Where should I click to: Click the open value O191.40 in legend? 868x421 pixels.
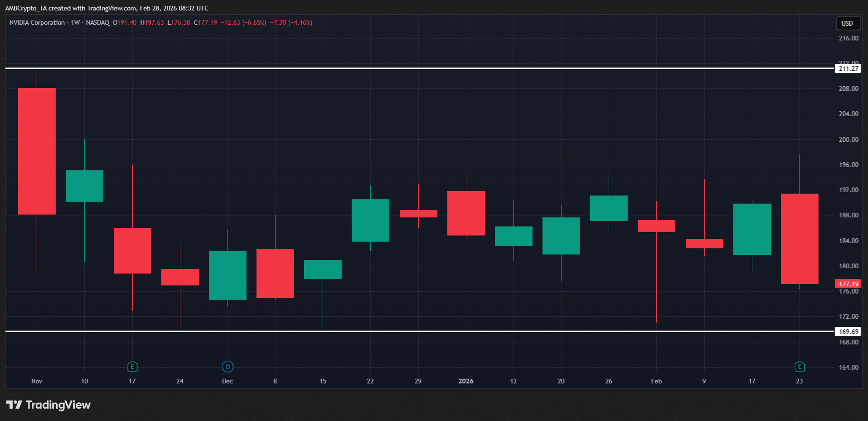(125, 22)
